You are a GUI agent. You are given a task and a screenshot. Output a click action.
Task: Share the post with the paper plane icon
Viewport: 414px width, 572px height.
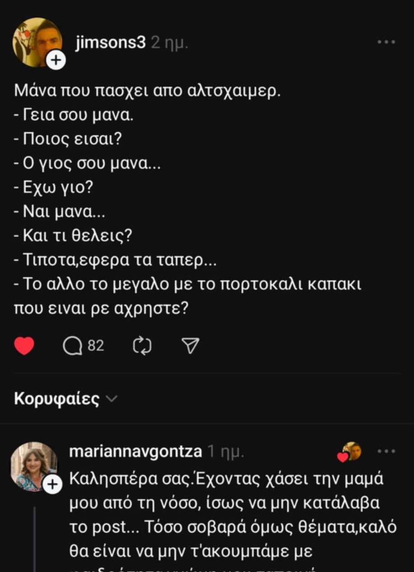coord(190,346)
